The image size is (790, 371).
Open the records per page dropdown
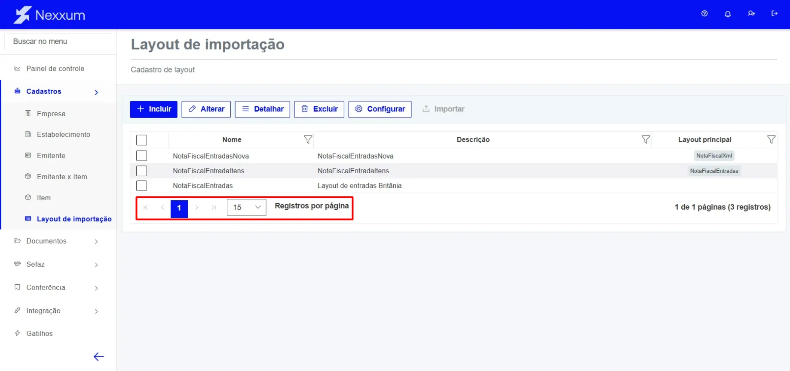tap(246, 207)
